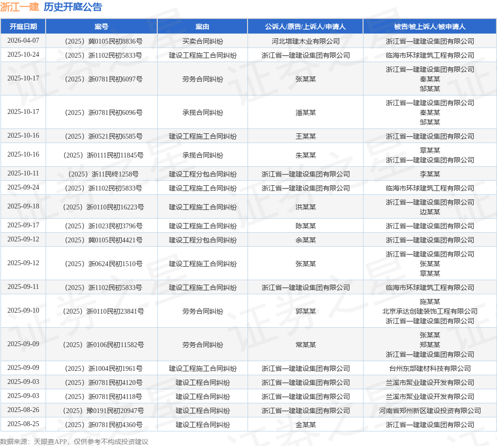
Task: Click case number (2025)浙1004民初1961号
Action: point(103,368)
